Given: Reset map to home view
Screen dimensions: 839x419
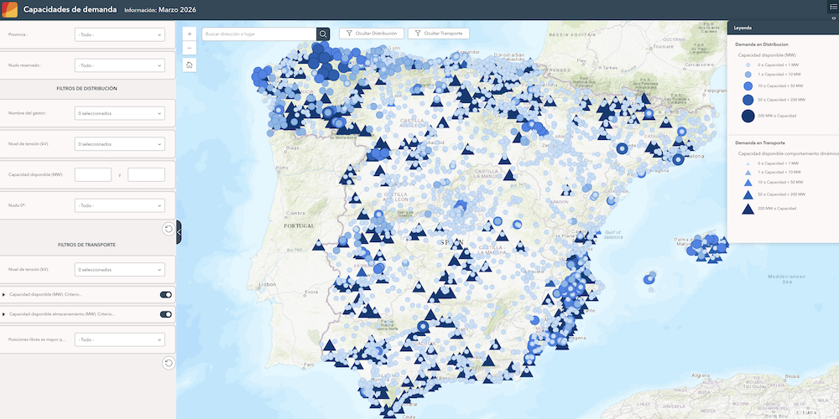Looking at the screenshot, I should pyautogui.click(x=190, y=65).
